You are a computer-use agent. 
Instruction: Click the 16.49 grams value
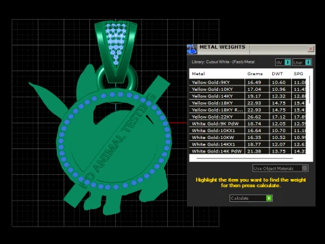254,83
